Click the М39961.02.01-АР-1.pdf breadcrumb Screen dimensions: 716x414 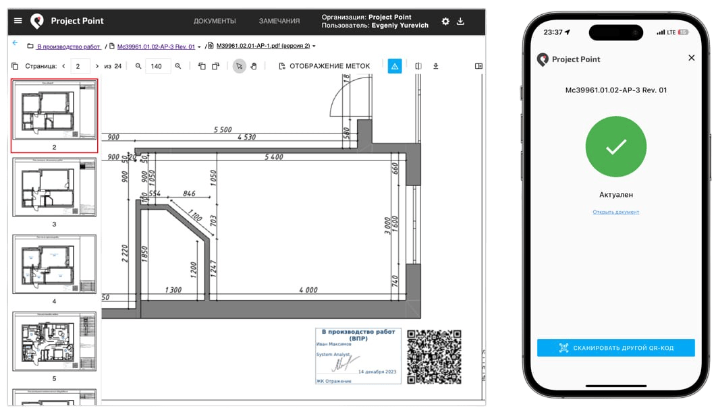263,46
